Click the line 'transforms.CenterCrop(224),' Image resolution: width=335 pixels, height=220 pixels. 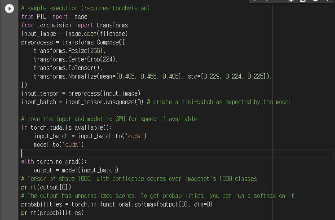coord(76,59)
